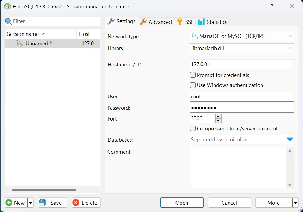The image size is (303, 212).
Task: Check Use Windows authentication
Action: click(193, 85)
